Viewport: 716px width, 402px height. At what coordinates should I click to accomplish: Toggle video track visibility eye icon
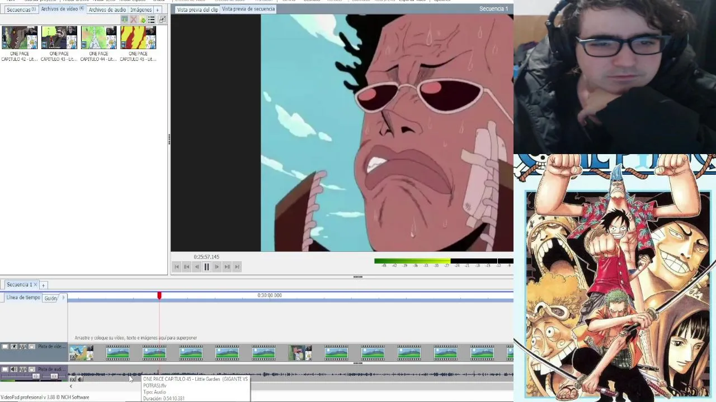(14, 347)
